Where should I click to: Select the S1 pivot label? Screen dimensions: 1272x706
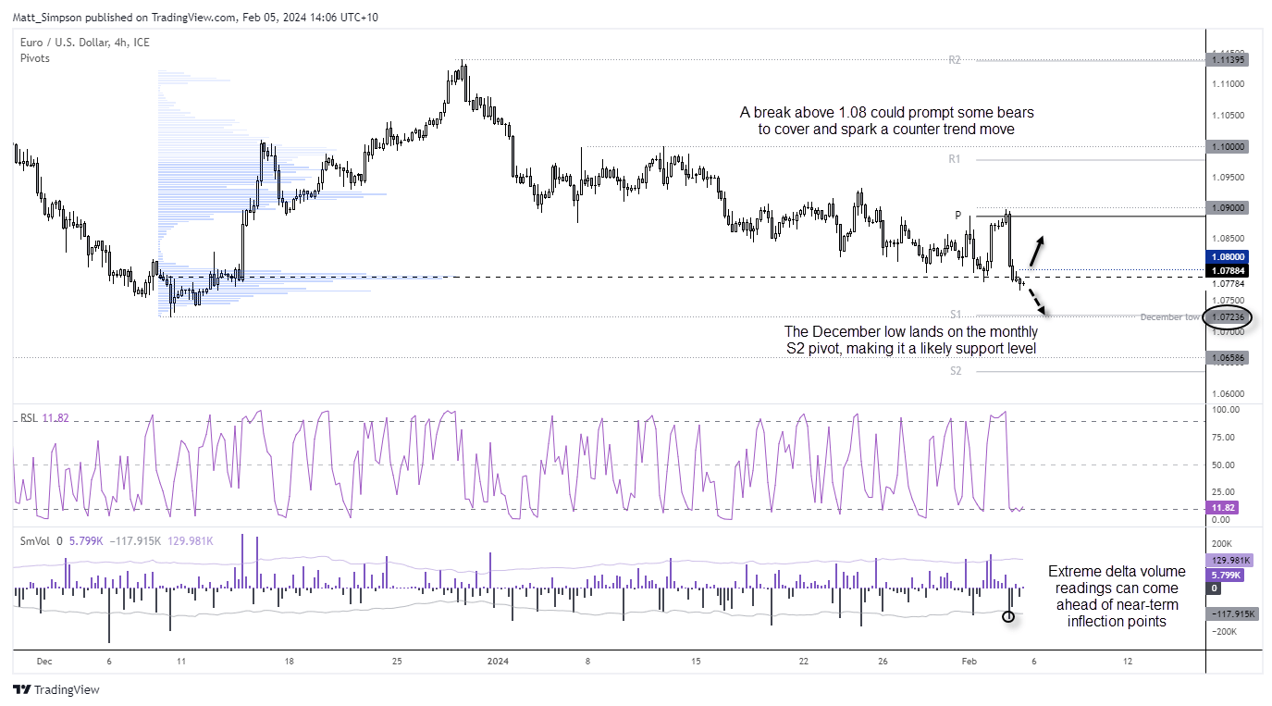(x=955, y=315)
